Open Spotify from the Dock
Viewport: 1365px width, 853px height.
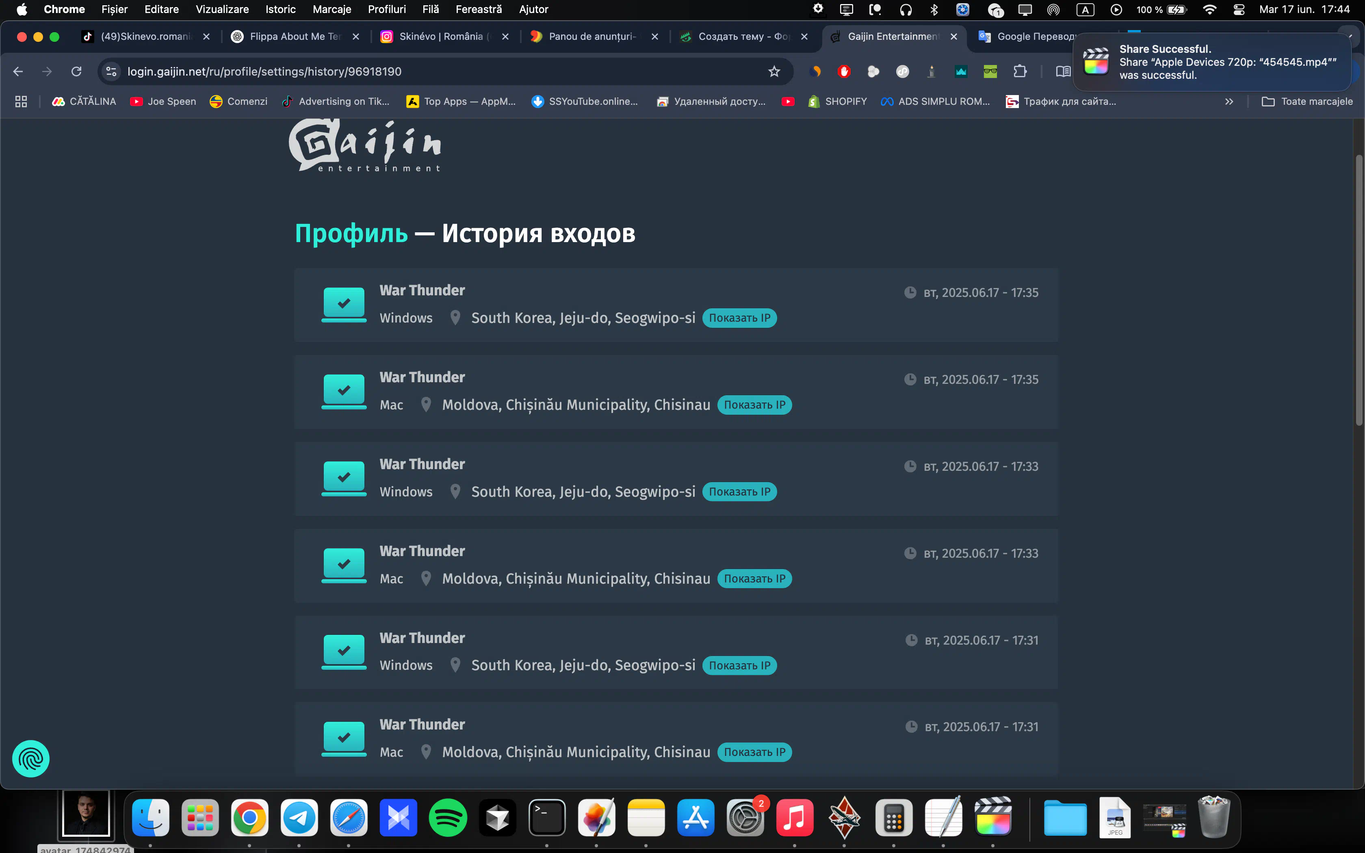tap(448, 818)
